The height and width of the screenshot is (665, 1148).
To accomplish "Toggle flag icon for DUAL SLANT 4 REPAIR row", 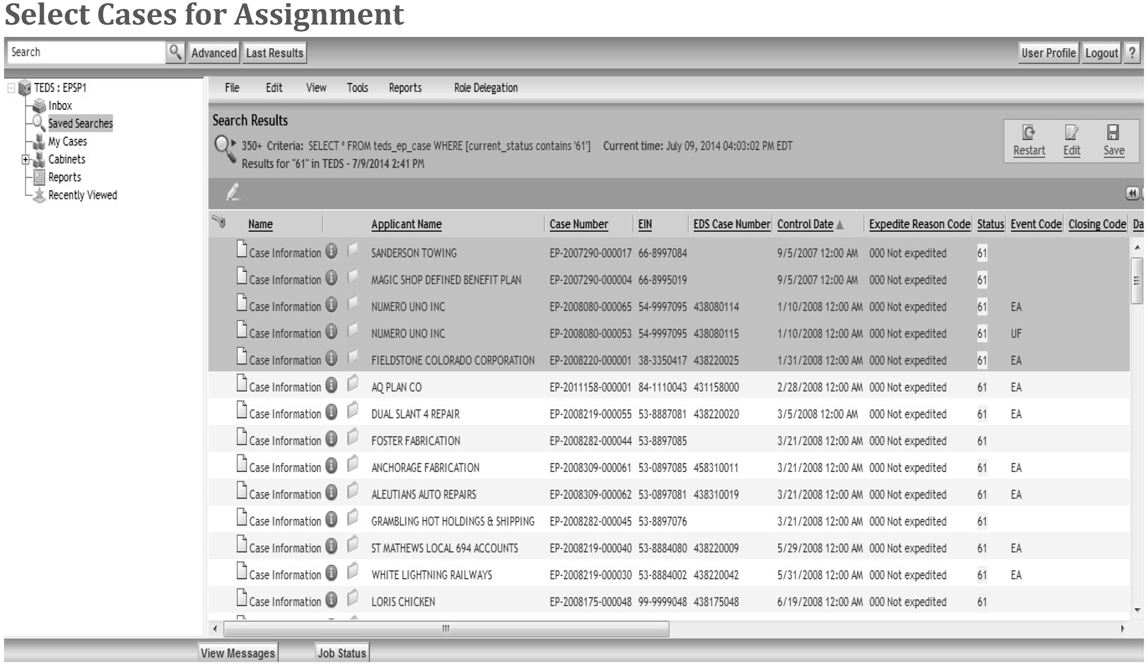I will [353, 411].
